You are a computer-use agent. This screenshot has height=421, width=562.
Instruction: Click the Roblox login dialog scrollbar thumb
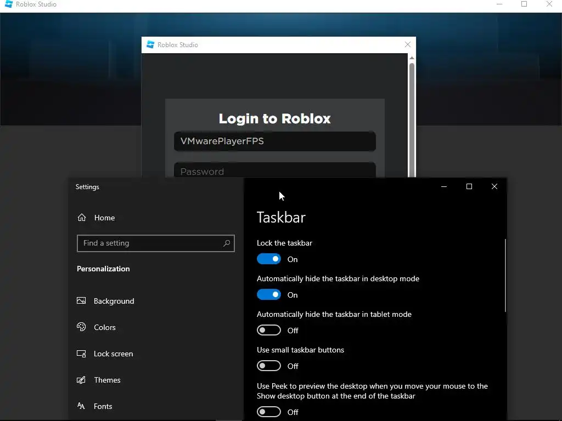coord(412,120)
